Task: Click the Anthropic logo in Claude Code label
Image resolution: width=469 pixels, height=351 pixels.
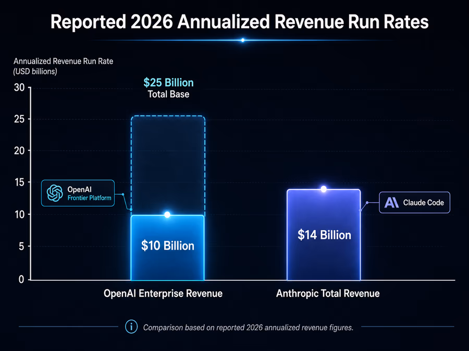Action: (x=391, y=203)
